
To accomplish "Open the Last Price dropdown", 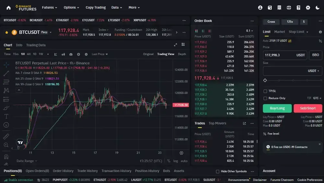I will click(100, 54).
